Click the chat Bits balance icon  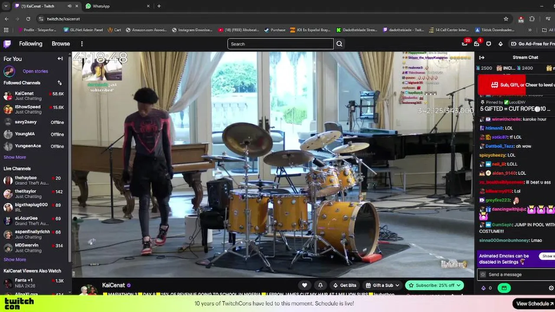coord(484,288)
